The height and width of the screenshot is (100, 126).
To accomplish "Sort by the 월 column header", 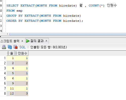I will (x=10, y=53).
